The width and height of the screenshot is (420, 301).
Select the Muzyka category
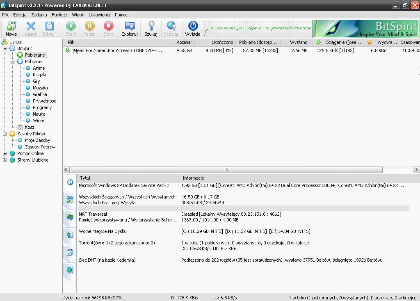pyautogui.click(x=40, y=88)
